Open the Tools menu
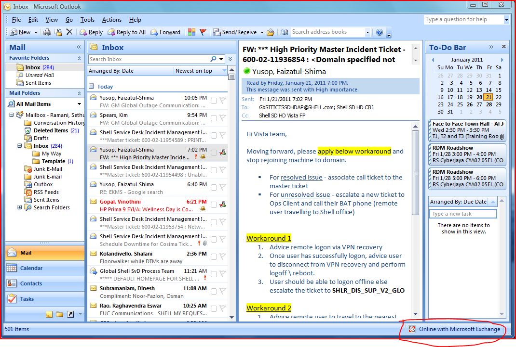Image resolution: width=516 pixels, height=347 pixels. (x=87, y=20)
